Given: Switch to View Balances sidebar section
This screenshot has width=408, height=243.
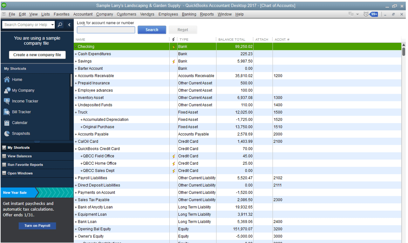Looking at the screenshot, I should 19,156.
